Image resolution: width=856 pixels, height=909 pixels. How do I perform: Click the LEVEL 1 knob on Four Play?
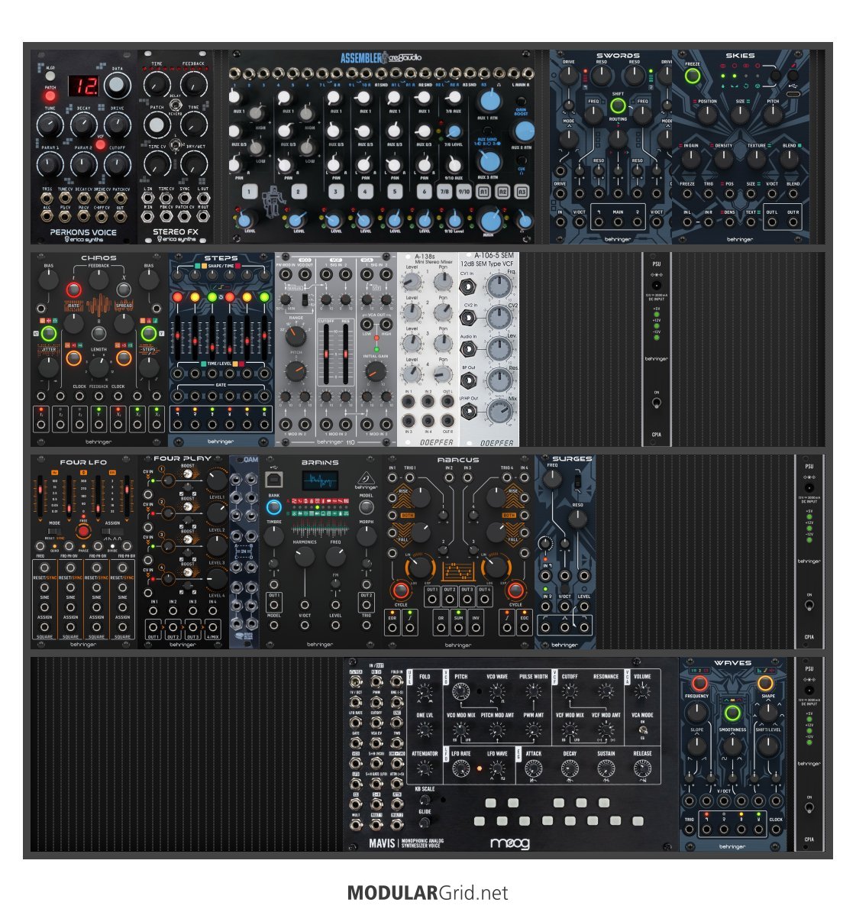(x=217, y=480)
